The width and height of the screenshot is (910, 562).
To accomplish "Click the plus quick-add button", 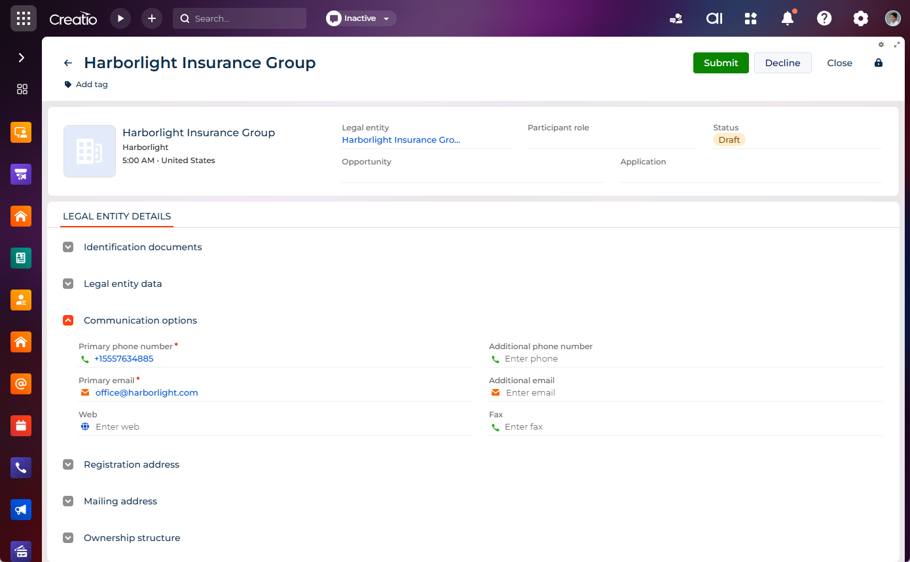I will 152,18.
